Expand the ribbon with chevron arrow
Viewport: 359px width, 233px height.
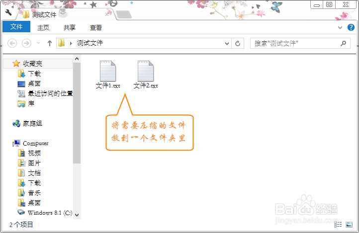click(x=340, y=28)
